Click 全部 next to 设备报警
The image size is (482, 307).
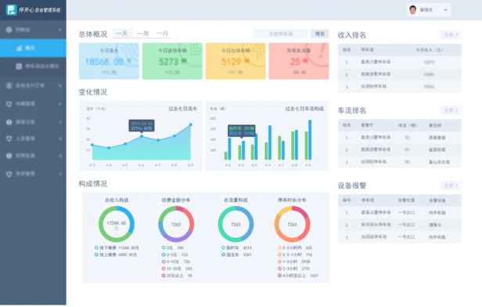click(x=451, y=185)
